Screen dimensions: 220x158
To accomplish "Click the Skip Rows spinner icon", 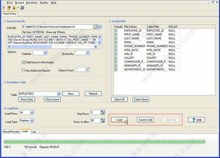I will [x=103, y=112].
